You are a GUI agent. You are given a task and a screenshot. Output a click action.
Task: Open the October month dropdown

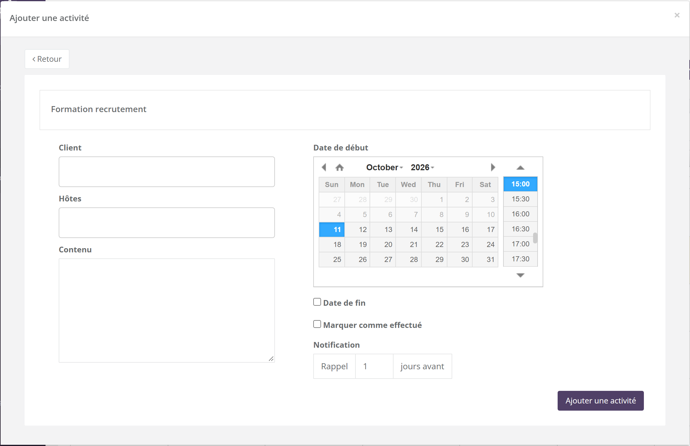[385, 167]
